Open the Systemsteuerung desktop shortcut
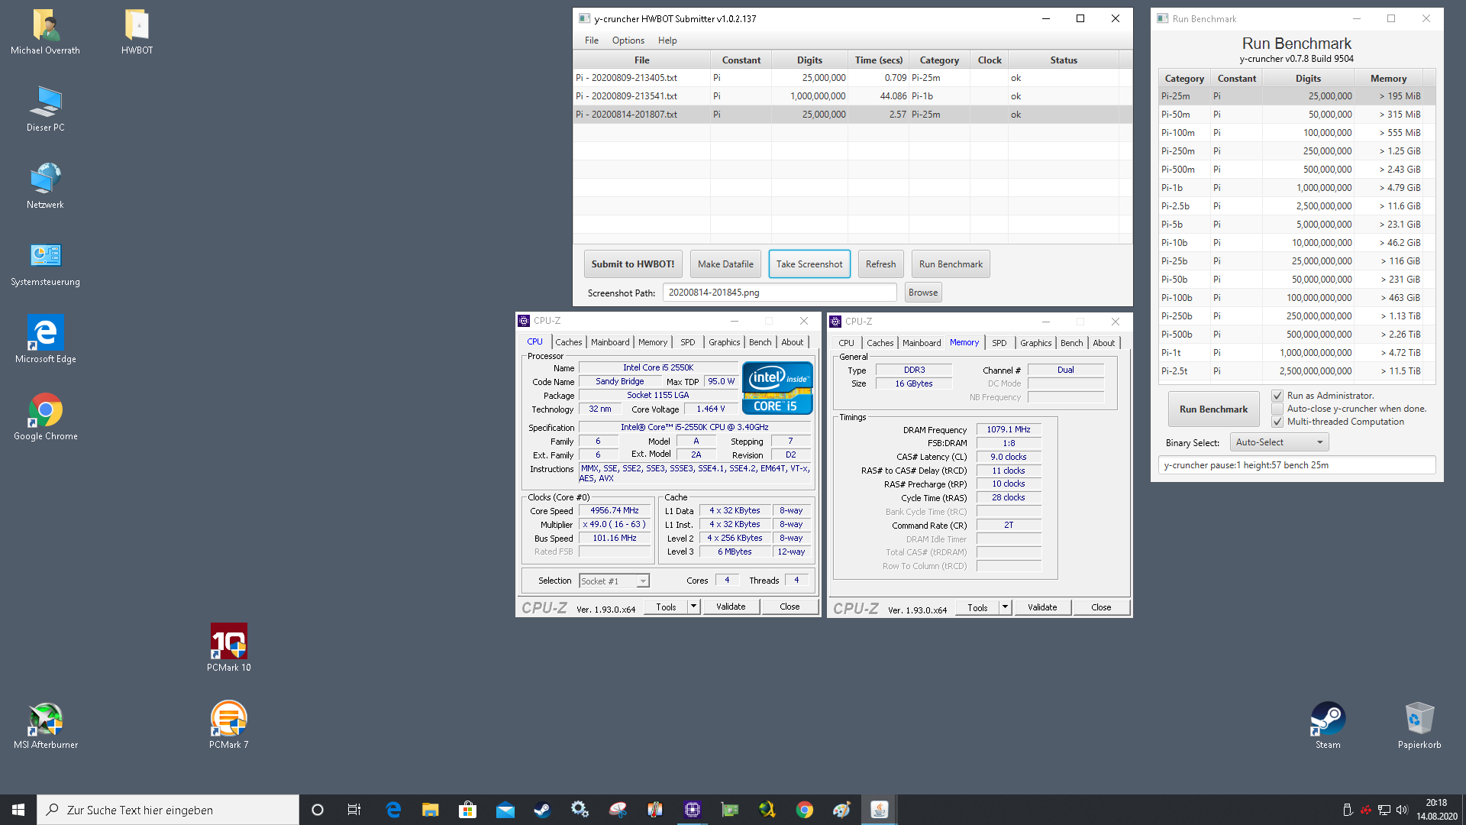Screen dimensions: 1466x825 [x=45, y=264]
